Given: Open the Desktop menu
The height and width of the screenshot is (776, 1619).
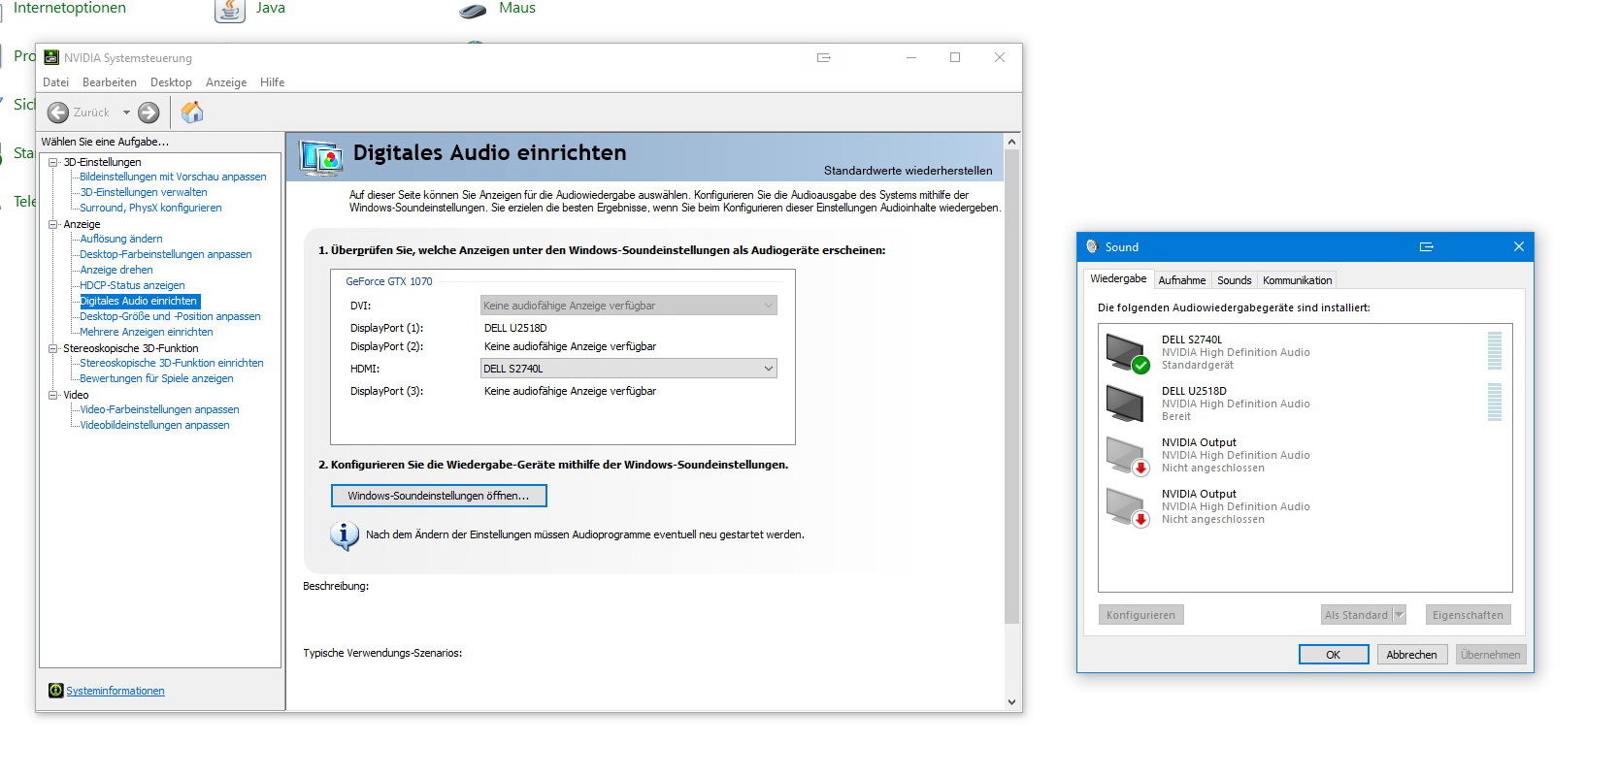Looking at the screenshot, I should (171, 82).
